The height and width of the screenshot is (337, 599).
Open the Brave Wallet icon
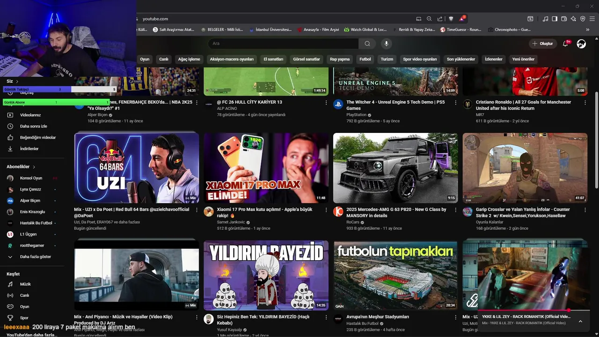(x=564, y=19)
